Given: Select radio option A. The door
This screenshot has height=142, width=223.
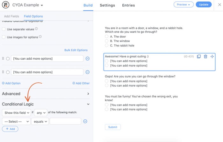Looking at the screenshot, I should tap(107, 37).
